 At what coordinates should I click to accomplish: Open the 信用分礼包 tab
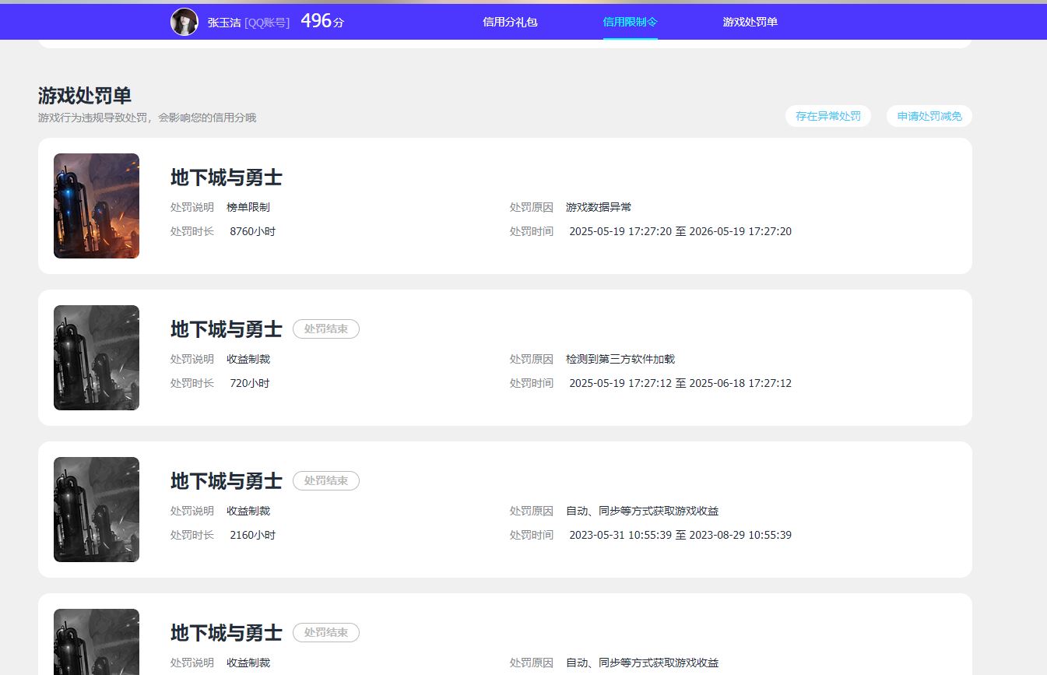tap(510, 22)
